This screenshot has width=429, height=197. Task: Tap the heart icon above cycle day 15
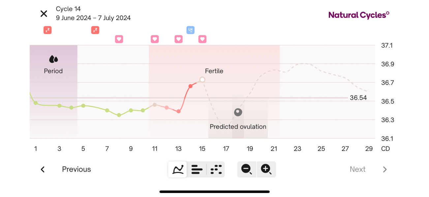202,39
